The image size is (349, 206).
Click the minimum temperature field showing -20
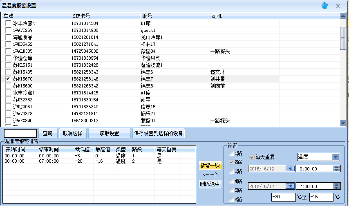pyautogui.click(x=283, y=197)
